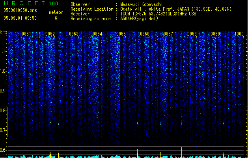Click the 0958 time marker
The width and height of the screenshot is (248, 158).
[192, 34]
